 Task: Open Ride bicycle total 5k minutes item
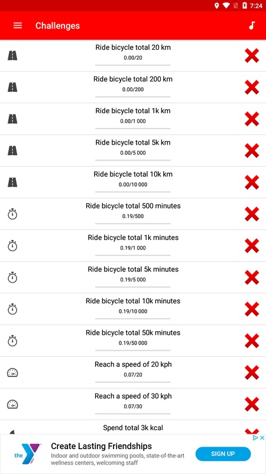(x=133, y=277)
